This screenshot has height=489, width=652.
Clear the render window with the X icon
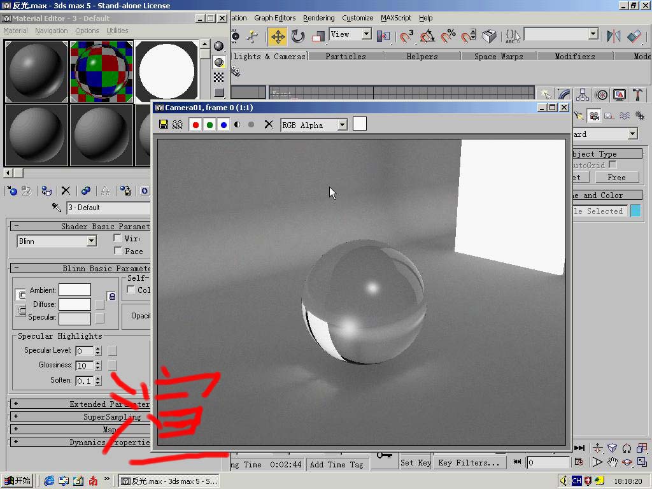(269, 125)
